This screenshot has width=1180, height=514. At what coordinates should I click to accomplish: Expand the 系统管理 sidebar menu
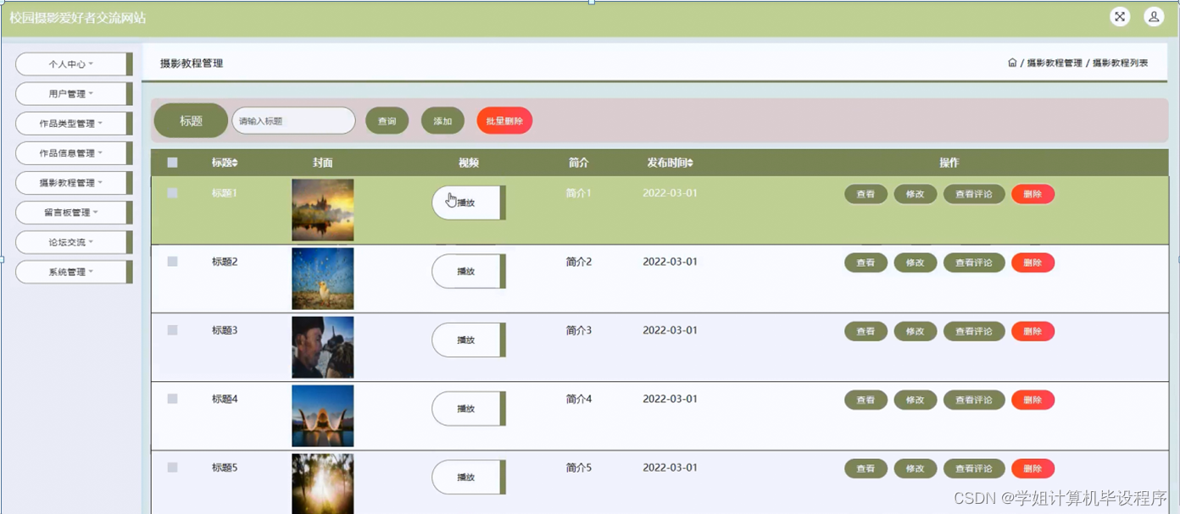[x=74, y=272]
